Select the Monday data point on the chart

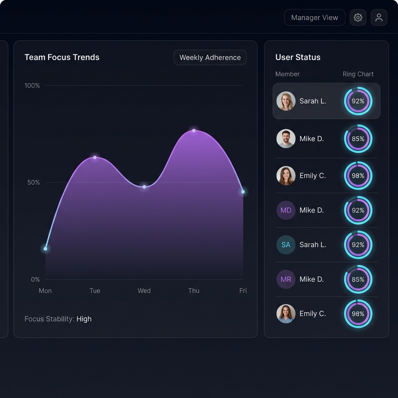tap(45, 248)
